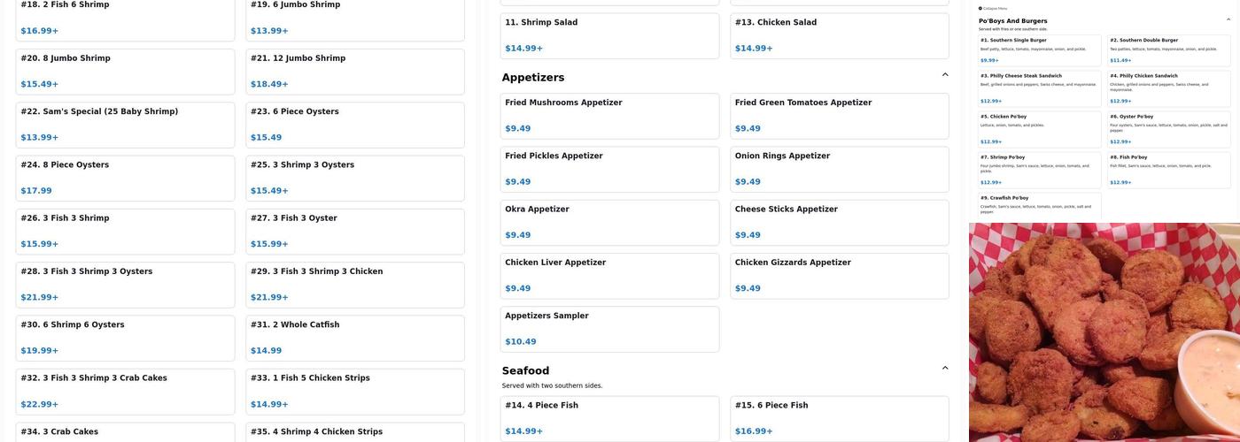
Task: Select #24 8 Piece Oysters
Action: [x=125, y=178]
